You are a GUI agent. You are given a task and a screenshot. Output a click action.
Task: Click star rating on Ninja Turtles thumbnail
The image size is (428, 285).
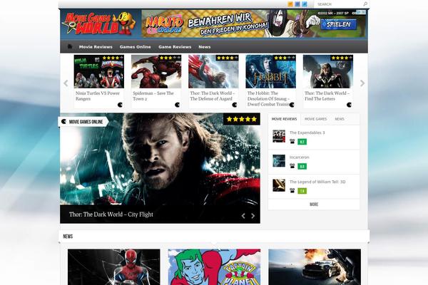click(113, 58)
